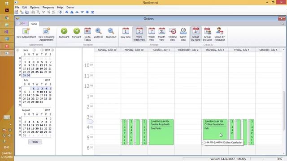Close the Orders window

pos(282,19)
